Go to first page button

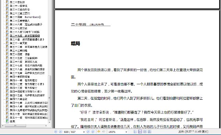tap(56, 132)
